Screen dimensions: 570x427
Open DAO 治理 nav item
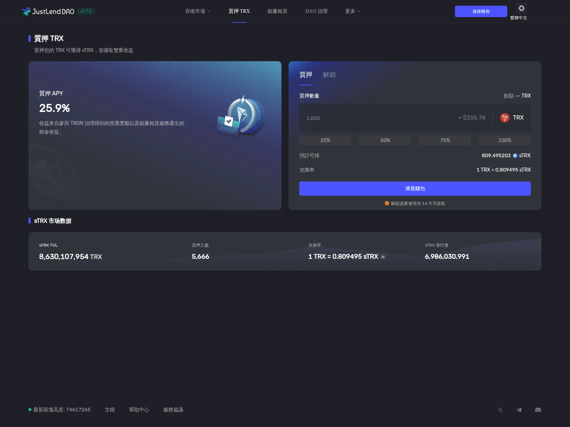point(316,11)
